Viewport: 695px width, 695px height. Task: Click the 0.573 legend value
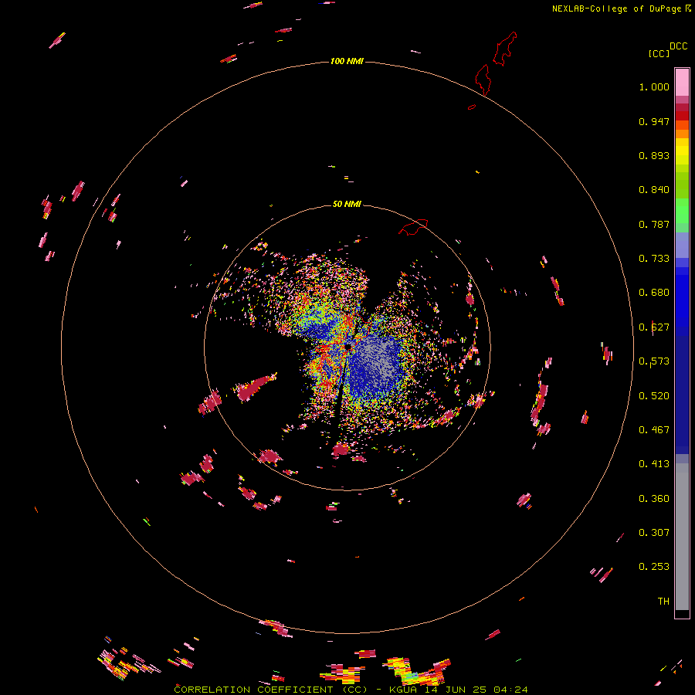point(654,361)
